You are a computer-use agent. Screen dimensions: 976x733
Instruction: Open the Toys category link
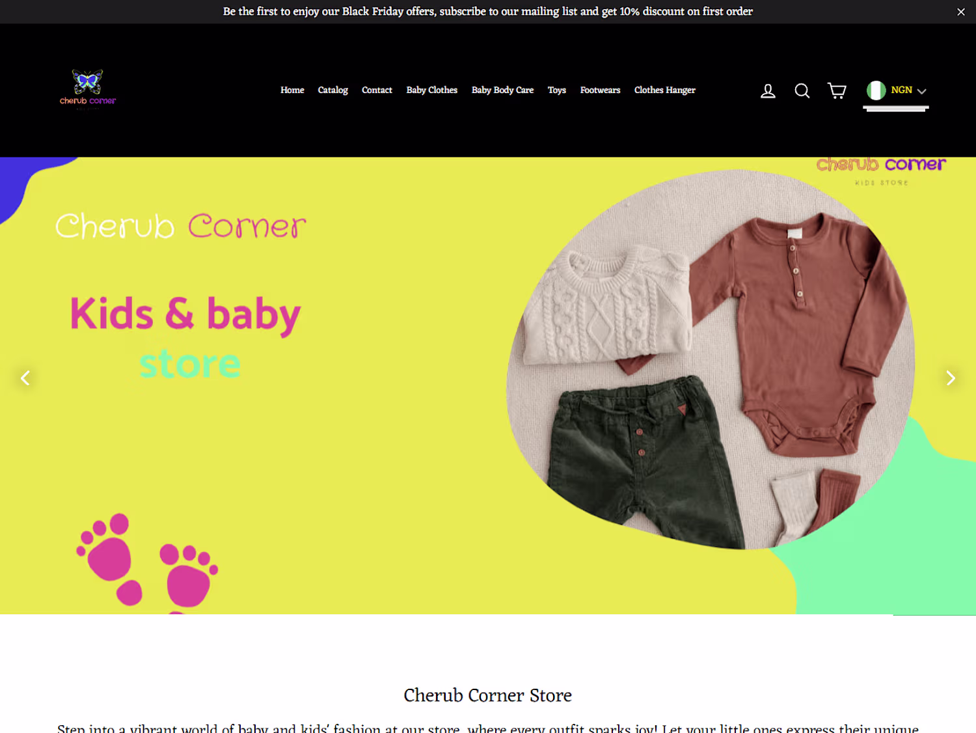pos(556,90)
